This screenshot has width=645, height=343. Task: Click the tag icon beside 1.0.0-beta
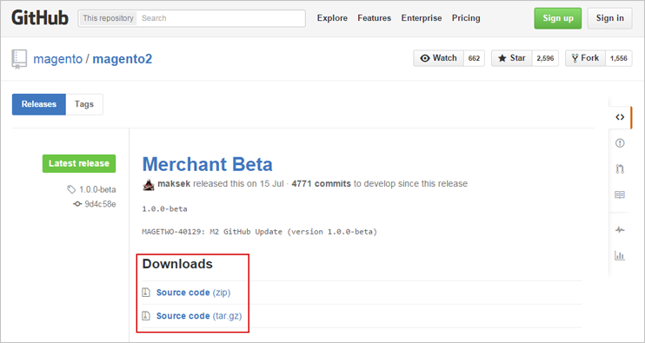coord(71,189)
